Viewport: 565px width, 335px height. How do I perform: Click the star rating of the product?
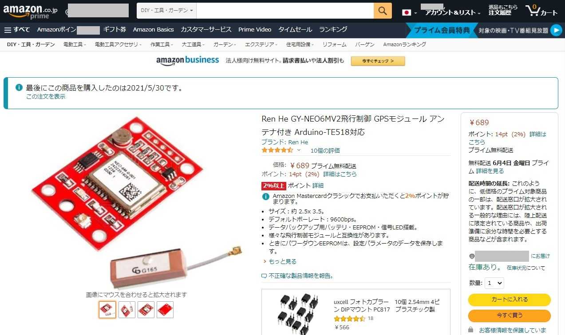tap(277, 150)
